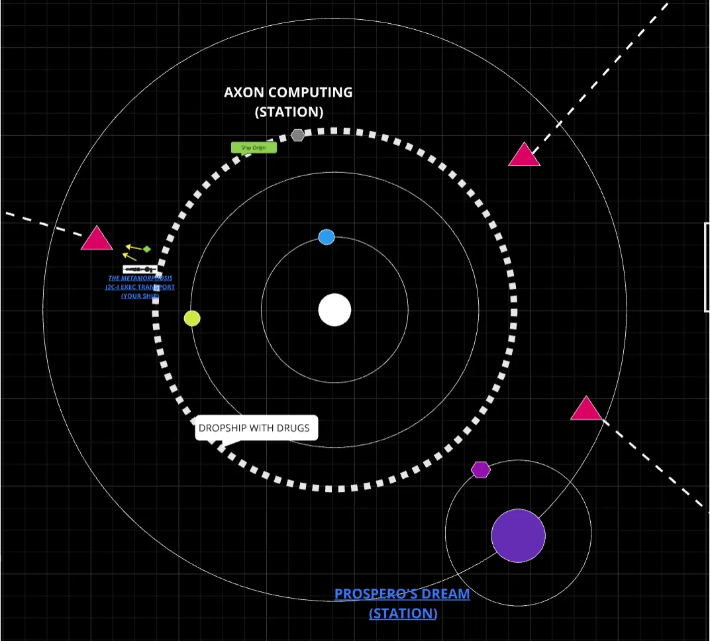
Task: Click the blue planet on inner orbit
Action: pos(327,237)
